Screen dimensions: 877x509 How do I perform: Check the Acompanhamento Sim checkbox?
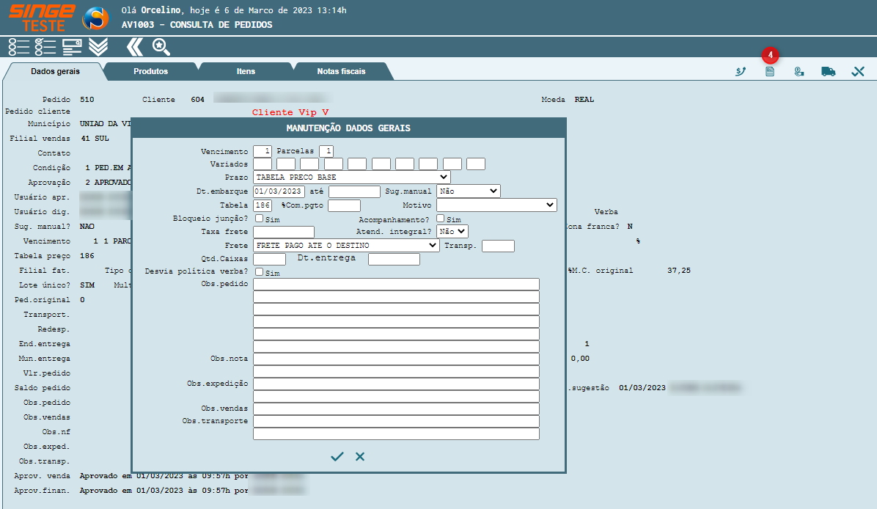[x=440, y=219]
